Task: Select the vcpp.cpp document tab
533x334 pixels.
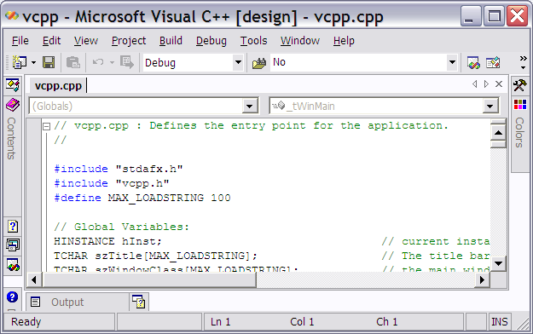Action: [x=58, y=85]
